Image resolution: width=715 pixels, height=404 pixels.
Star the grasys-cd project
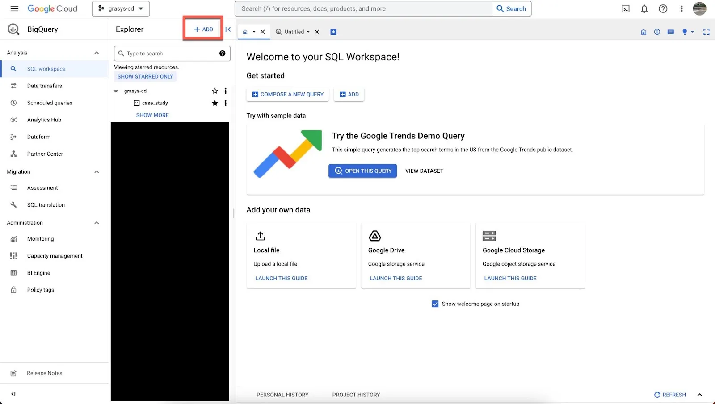pyautogui.click(x=215, y=91)
